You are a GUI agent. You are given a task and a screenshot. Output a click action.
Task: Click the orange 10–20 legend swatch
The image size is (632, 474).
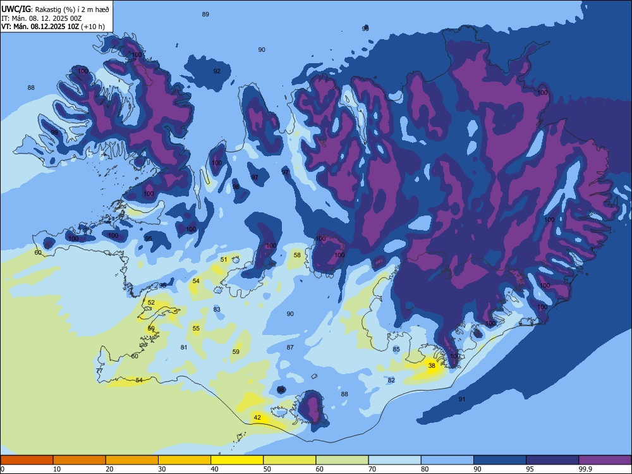[80, 460]
